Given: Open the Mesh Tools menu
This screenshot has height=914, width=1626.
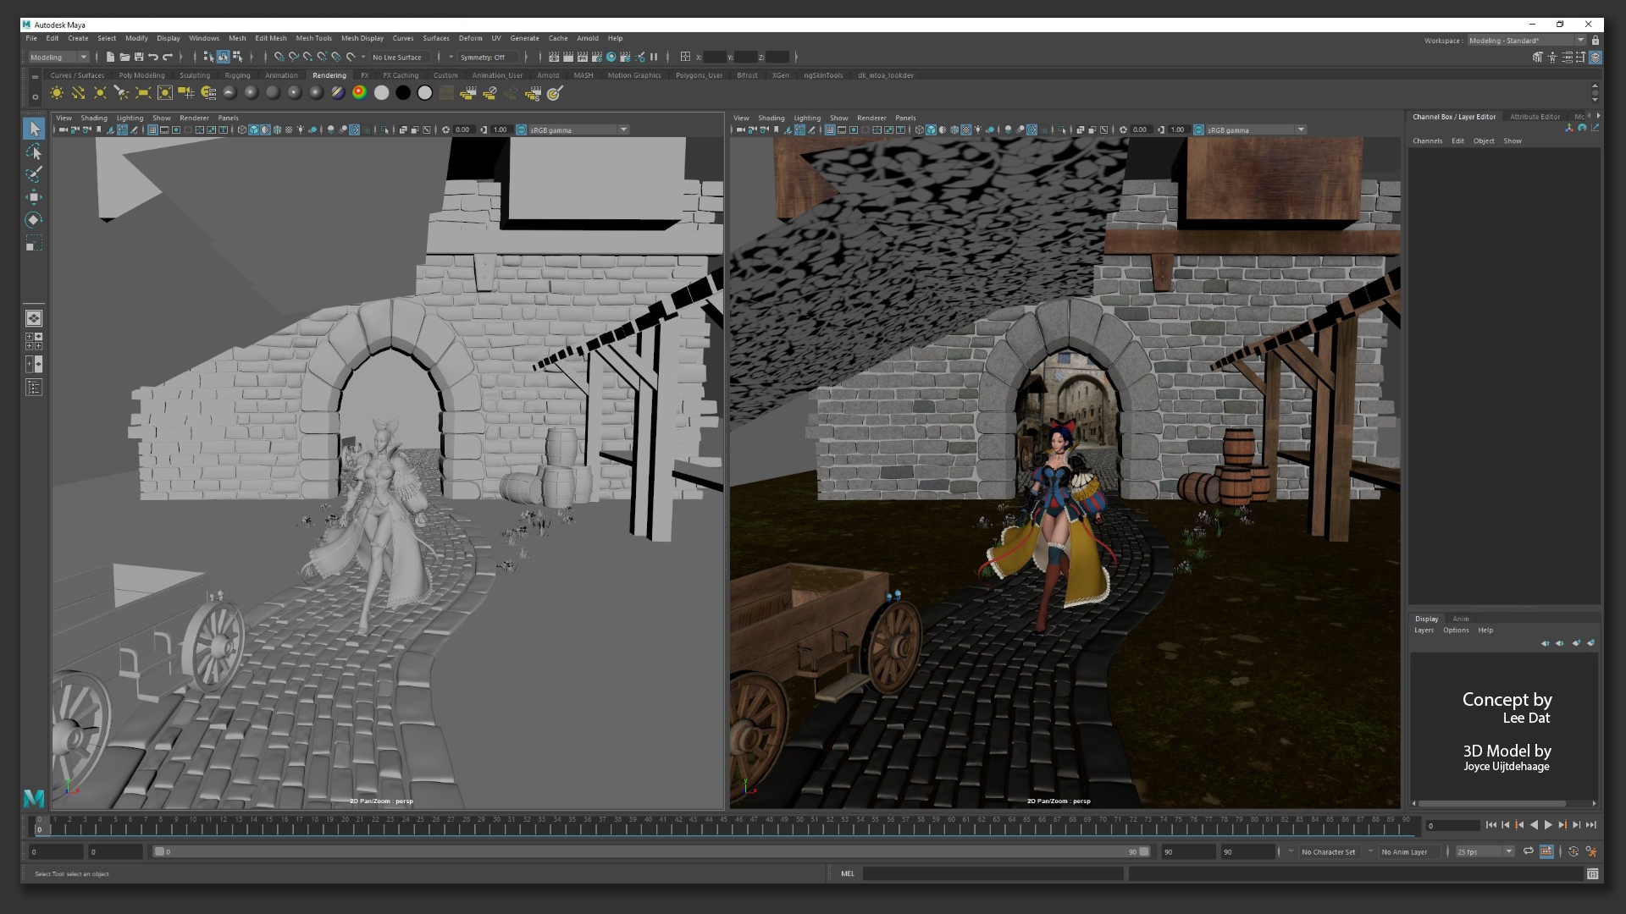Looking at the screenshot, I should (x=313, y=38).
